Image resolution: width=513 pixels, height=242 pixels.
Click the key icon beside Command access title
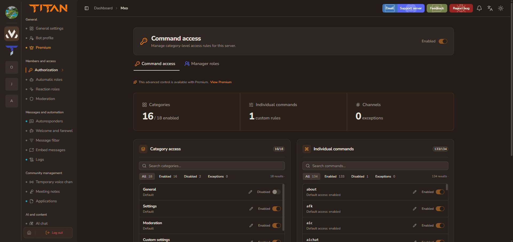[x=144, y=41]
